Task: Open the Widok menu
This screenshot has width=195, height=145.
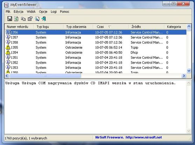Action: coord(31,12)
